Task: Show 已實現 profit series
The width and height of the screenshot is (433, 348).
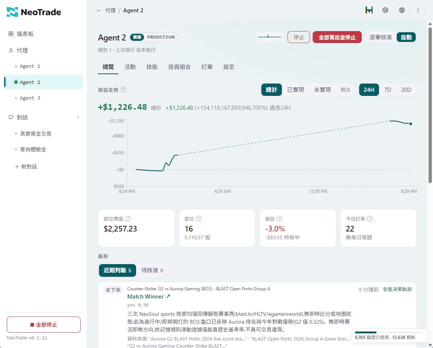Action: [x=295, y=90]
